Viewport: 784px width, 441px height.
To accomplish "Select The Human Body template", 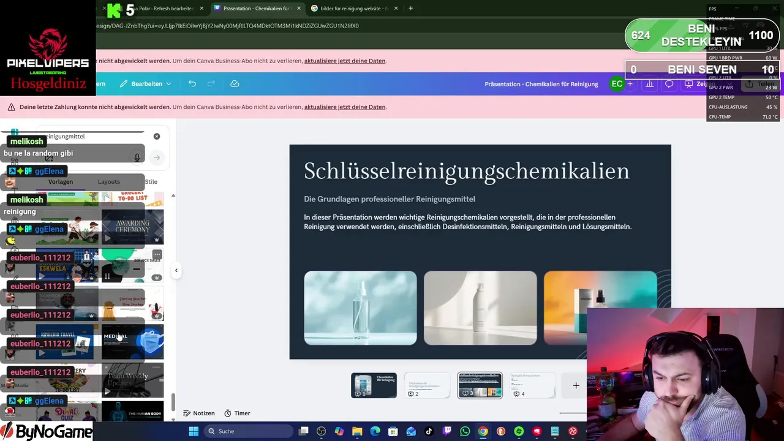I will (132, 411).
